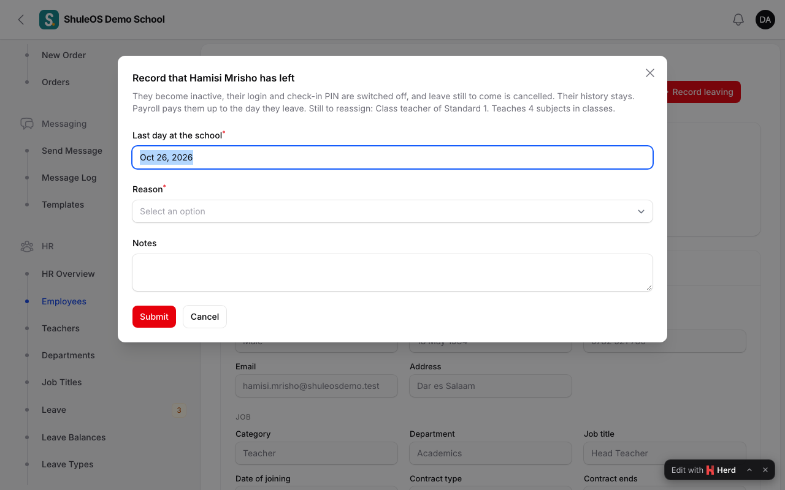Click the ShuleOS Demo School title

(x=114, y=20)
